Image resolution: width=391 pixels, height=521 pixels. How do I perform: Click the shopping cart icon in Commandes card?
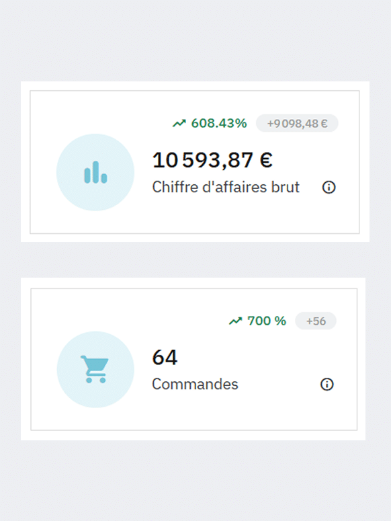[x=95, y=369]
